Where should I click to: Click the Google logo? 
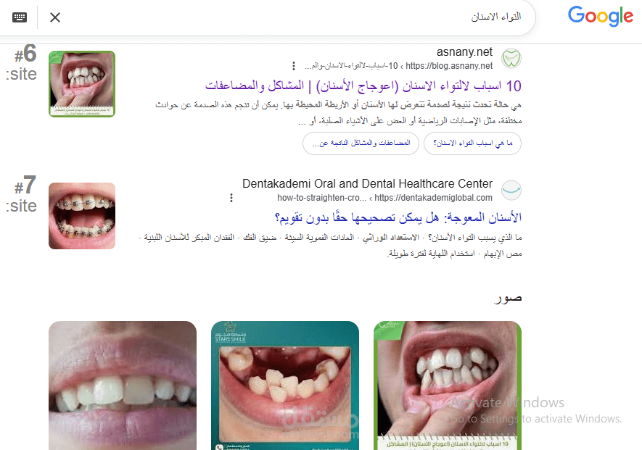[601, 16]
